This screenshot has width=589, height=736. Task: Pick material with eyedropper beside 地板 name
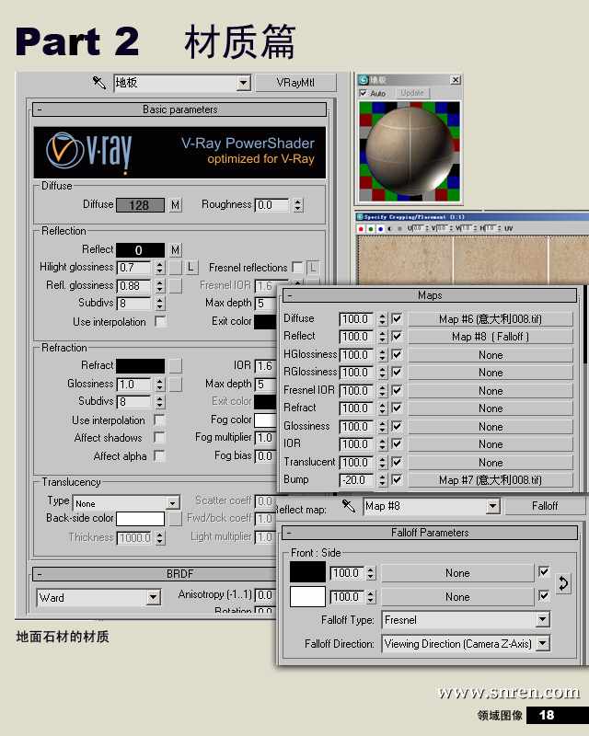tap(98, 83)
